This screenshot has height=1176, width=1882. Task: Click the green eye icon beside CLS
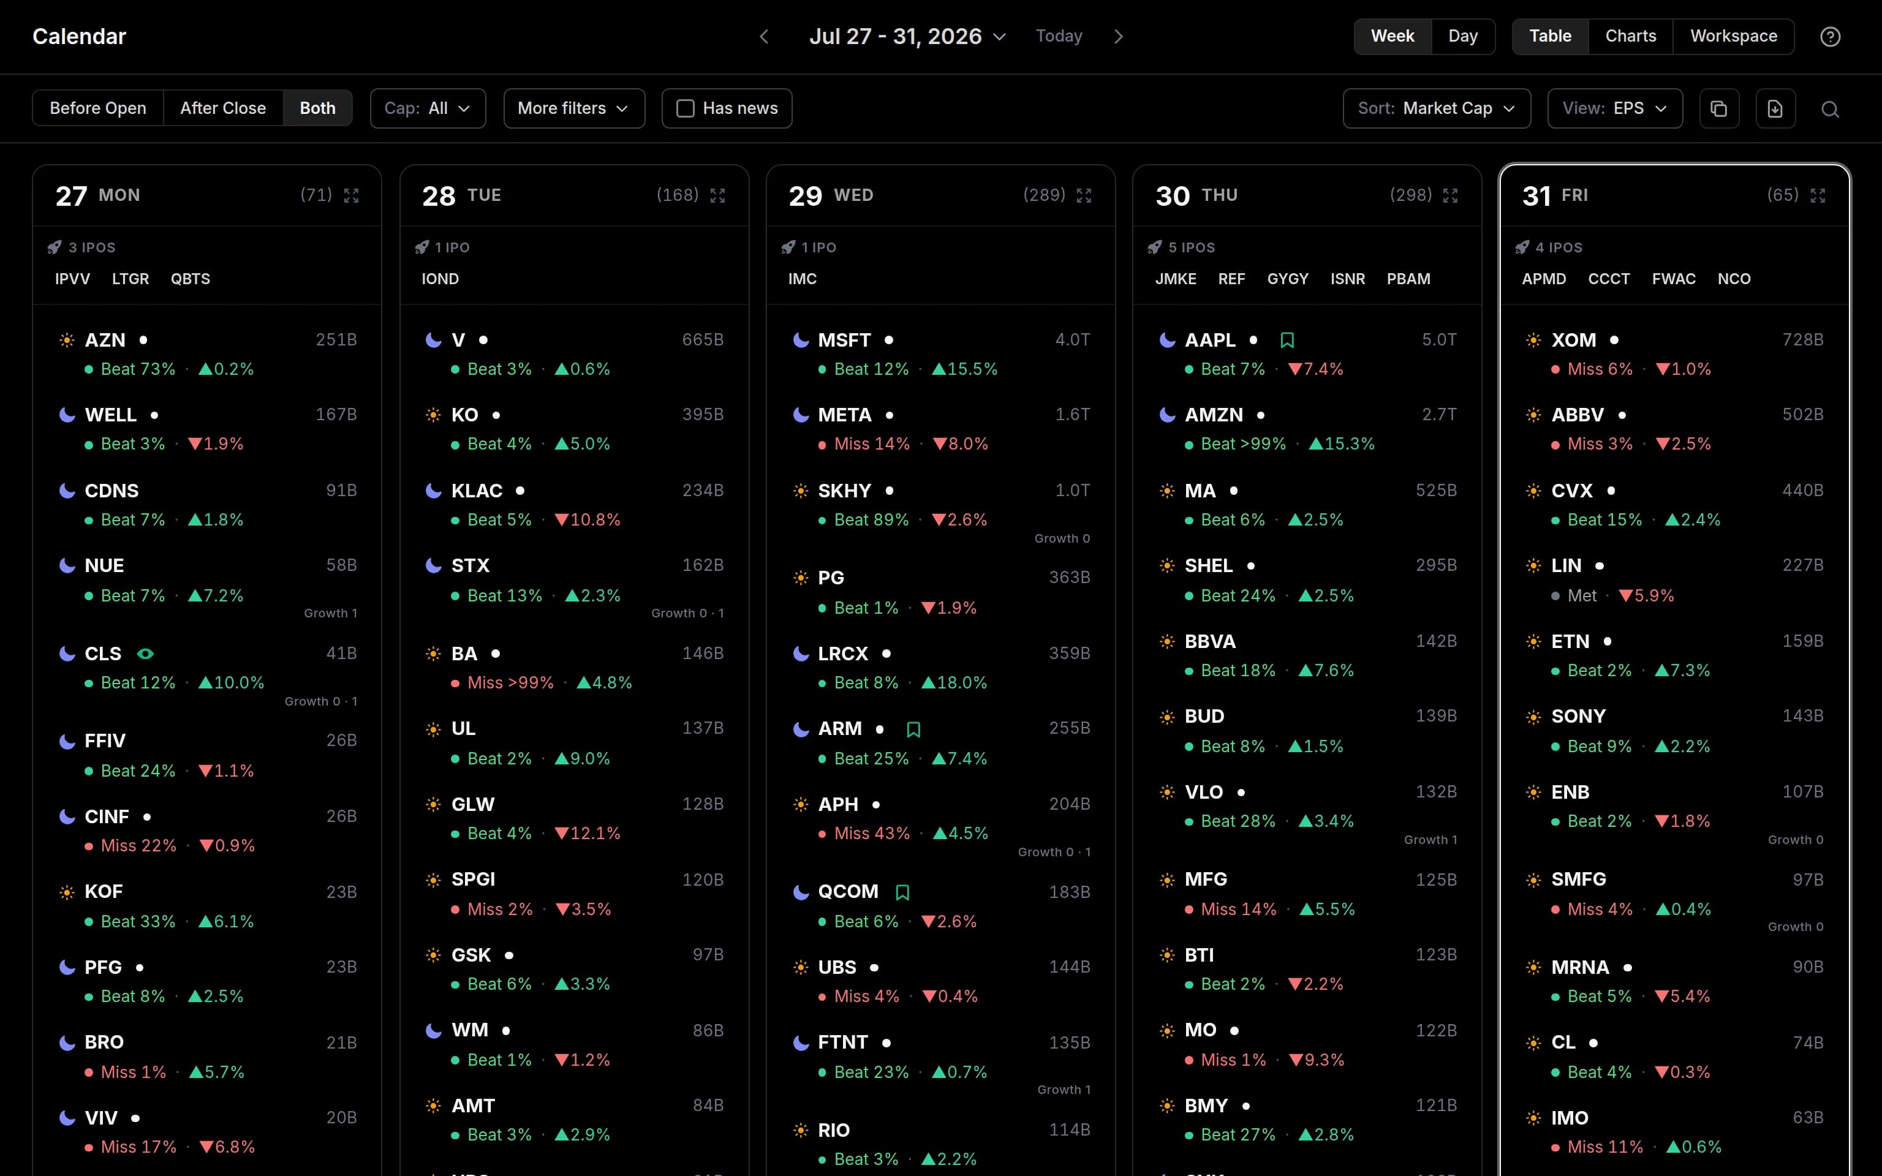point(145,654)
